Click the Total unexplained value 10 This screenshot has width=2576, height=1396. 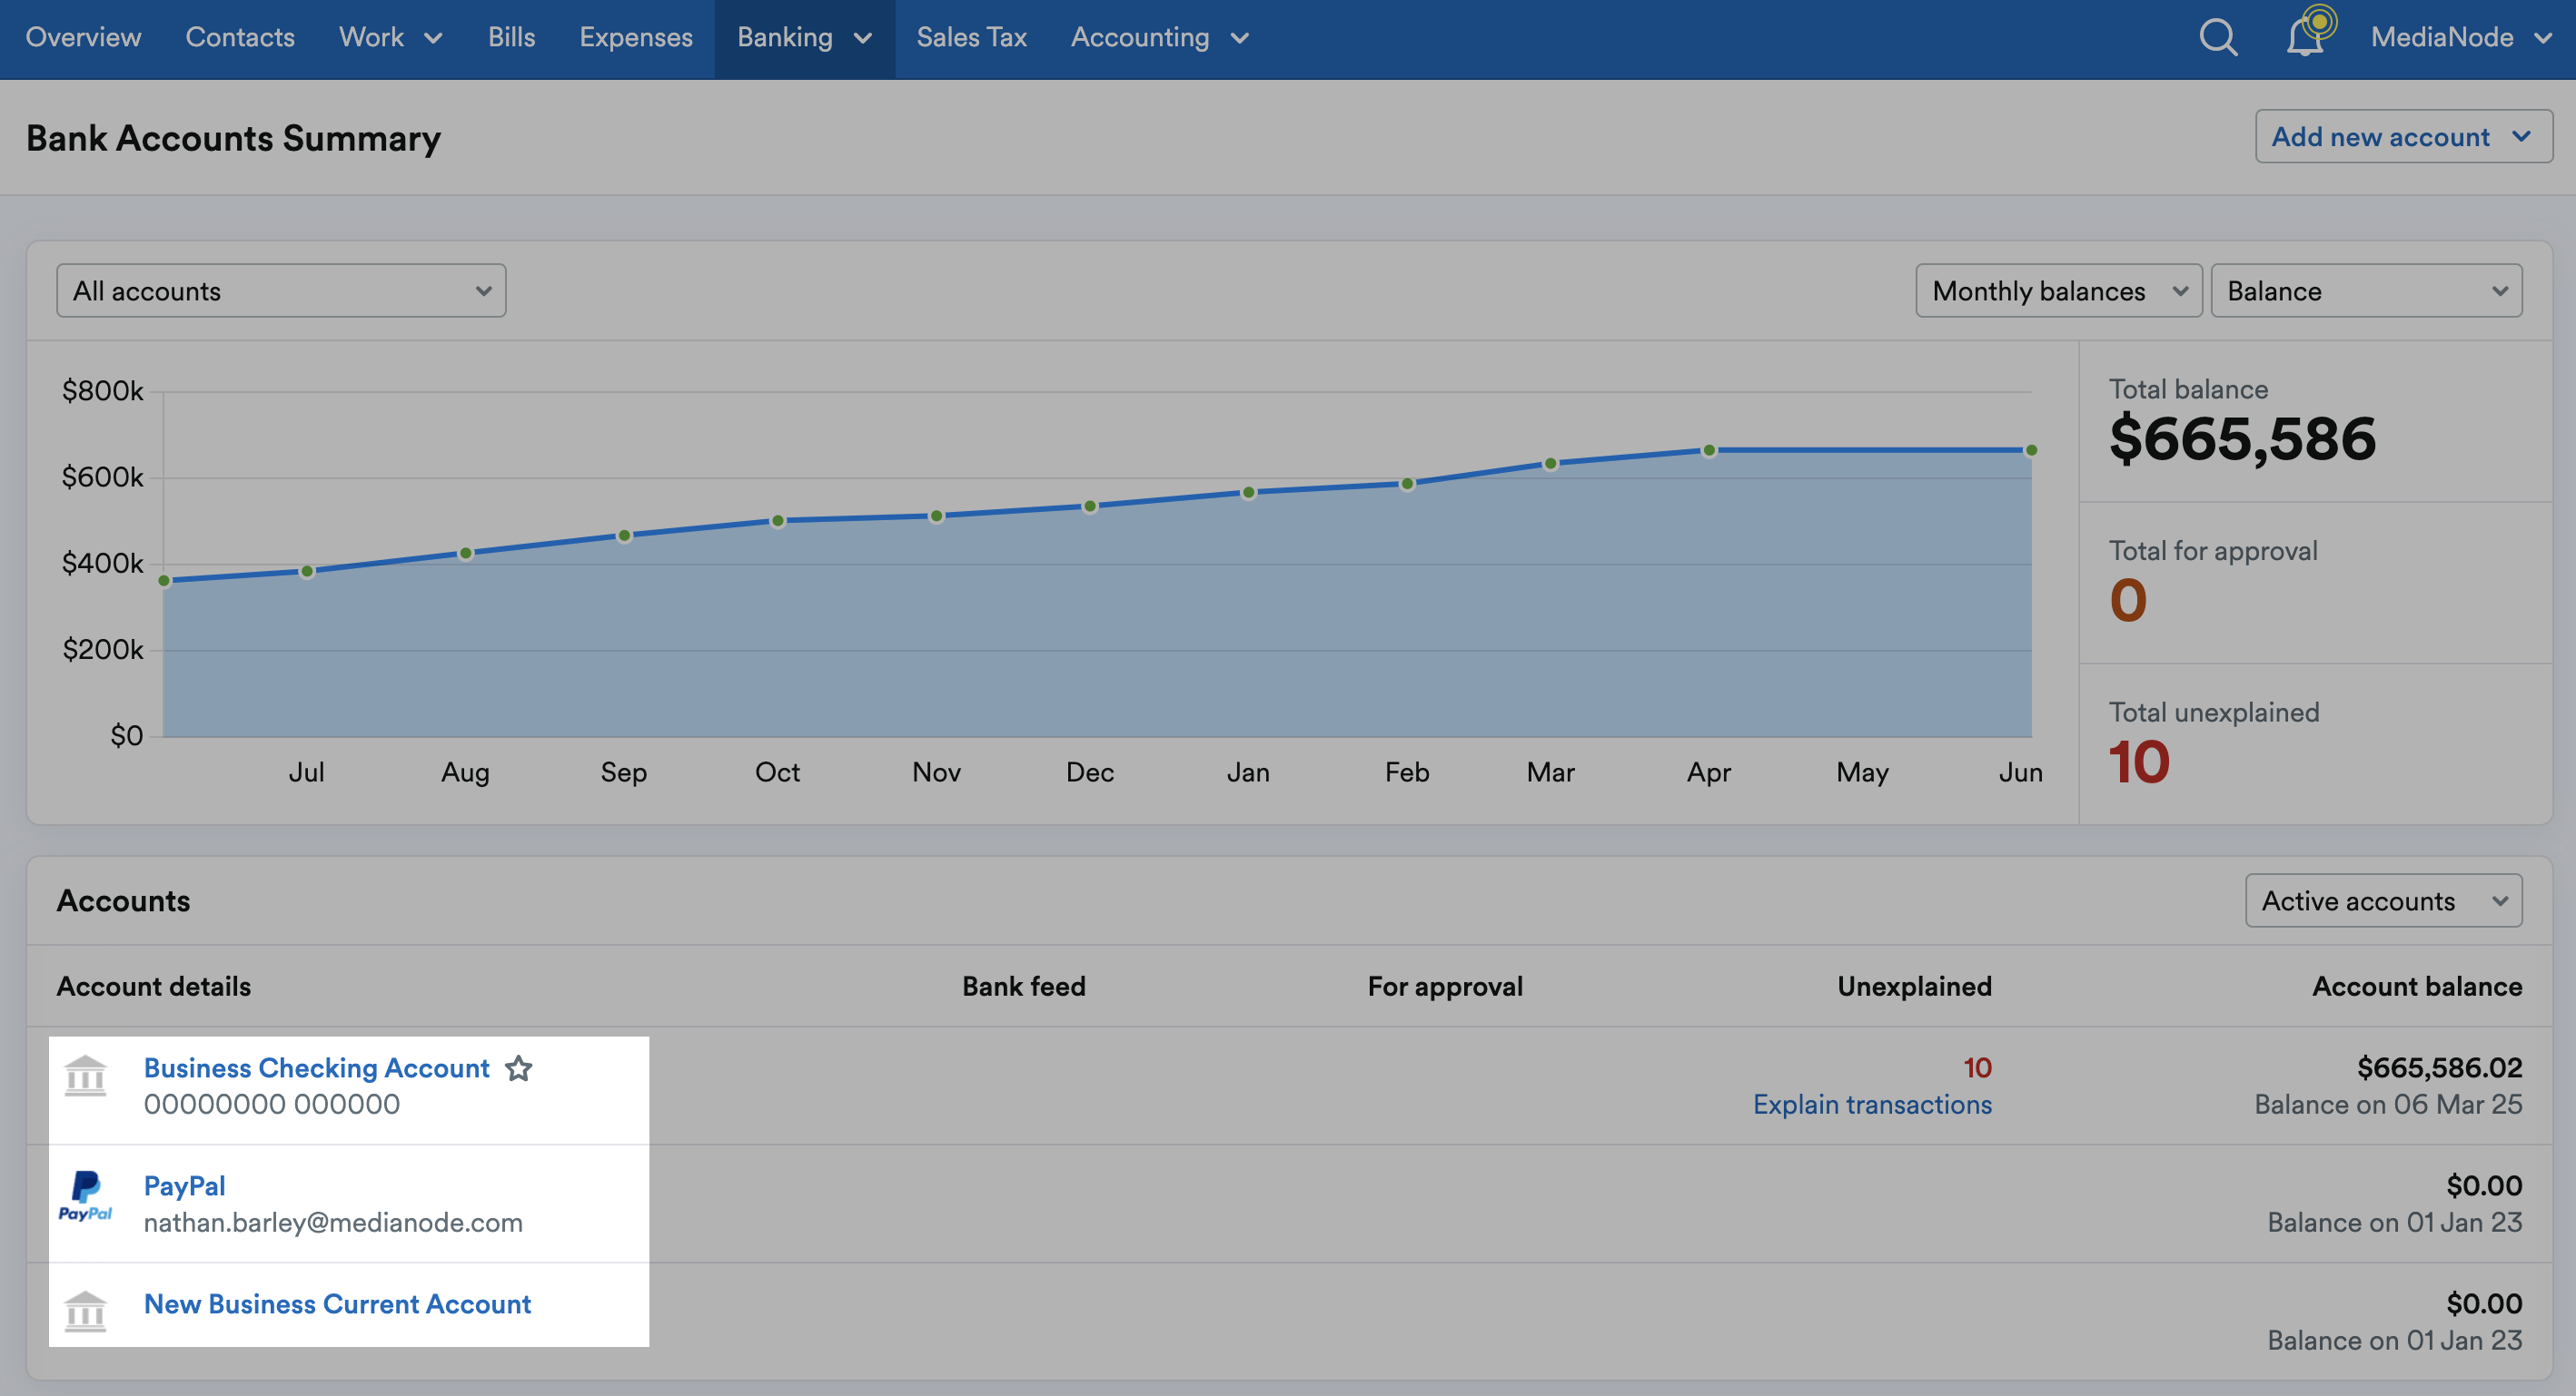click(x=2139, y=762)
